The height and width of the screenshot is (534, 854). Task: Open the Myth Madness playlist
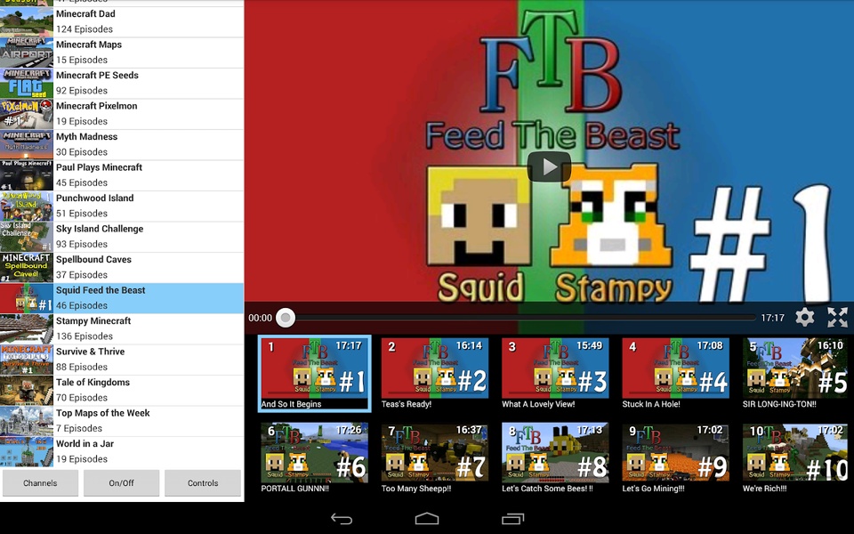(122, 144)
